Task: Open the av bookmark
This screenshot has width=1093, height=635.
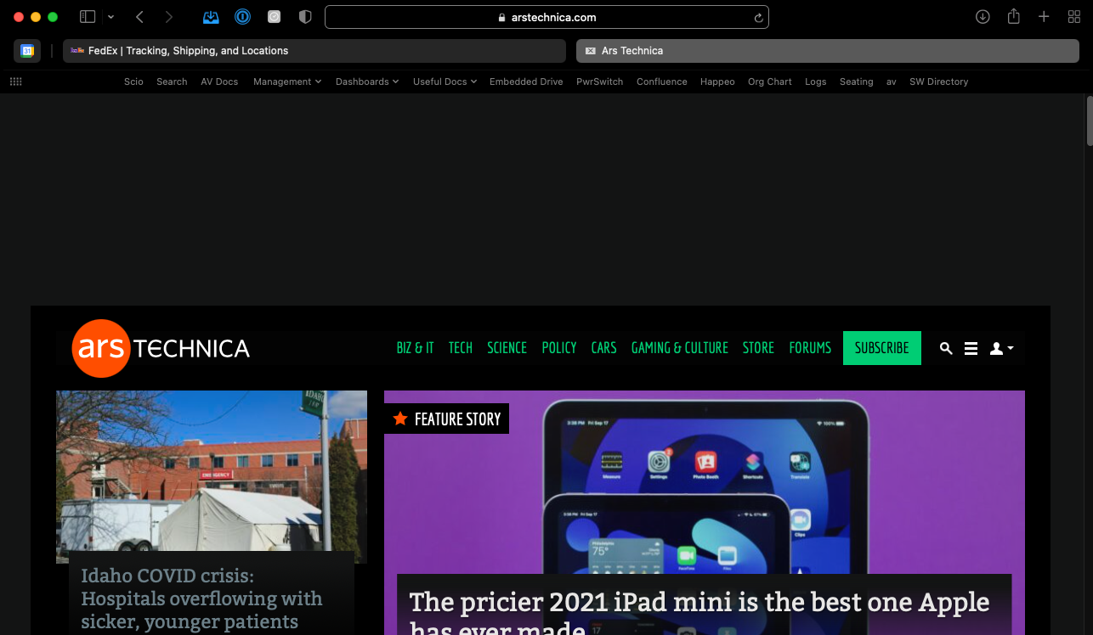Action: [x=891, y=81]
